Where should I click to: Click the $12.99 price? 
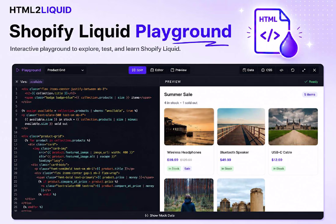pos(277,160)
